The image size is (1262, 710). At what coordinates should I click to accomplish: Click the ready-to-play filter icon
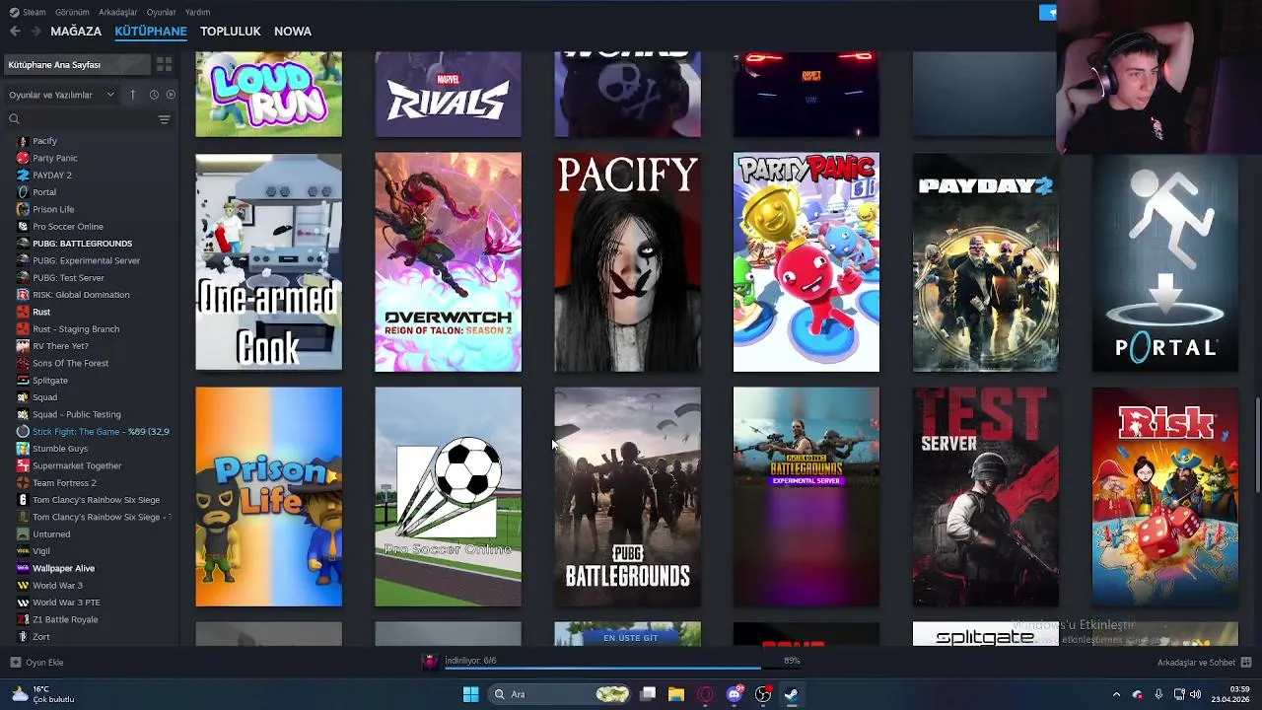coord(171,95)
